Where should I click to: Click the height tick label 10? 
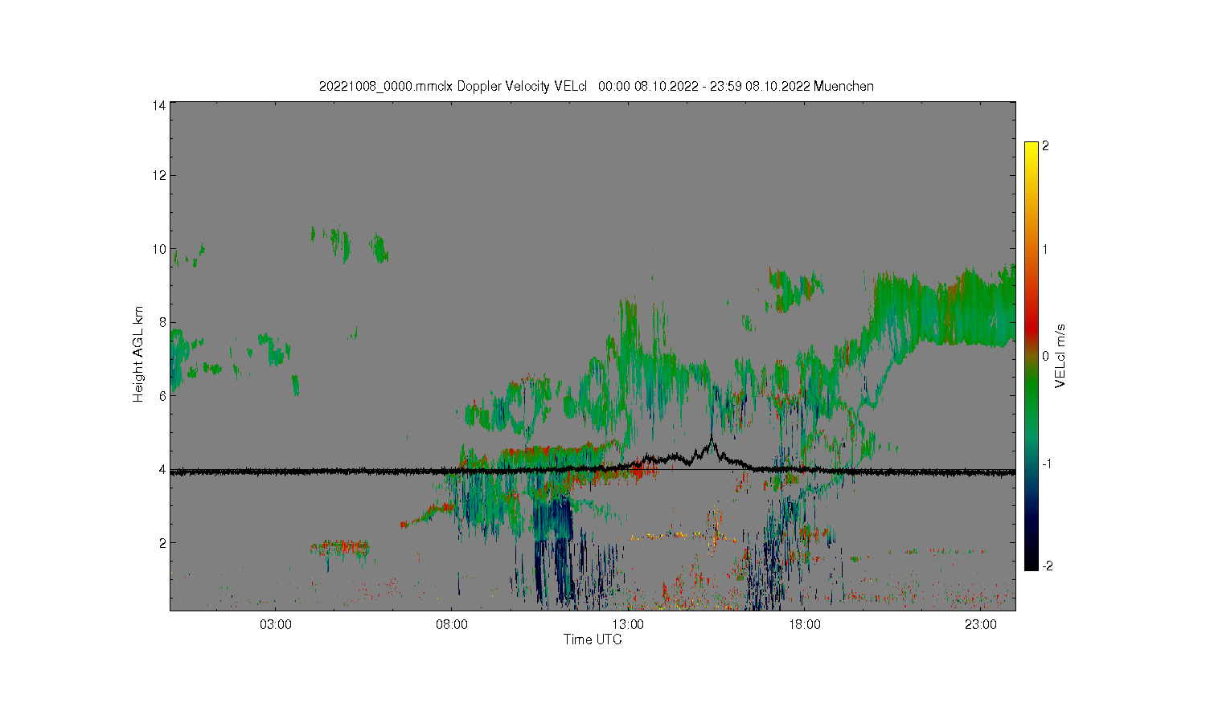159,249
